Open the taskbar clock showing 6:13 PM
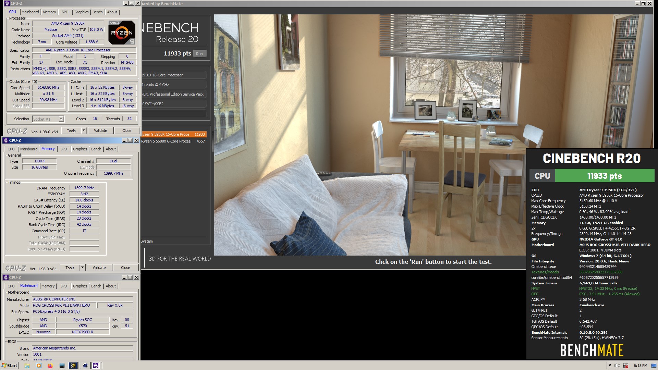Image resolution: width=658 pixels, height=370 pixels. (x=641, y=366)
